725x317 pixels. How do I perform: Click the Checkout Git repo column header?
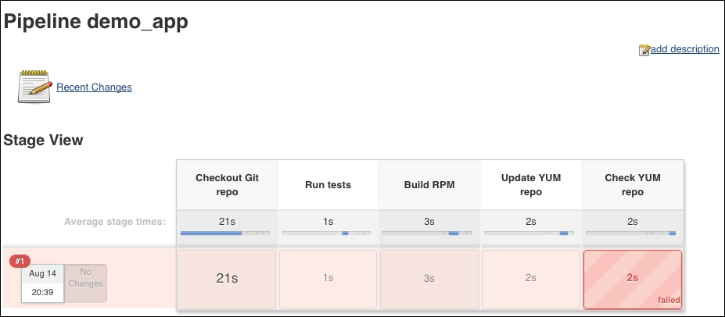[x=227, y=185]
